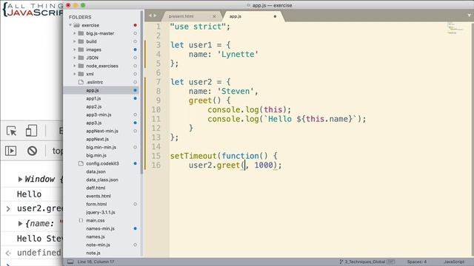Click the unsaved dot on app.js tab
Viewport: 474px width, 266px height.
click(275, 16)
